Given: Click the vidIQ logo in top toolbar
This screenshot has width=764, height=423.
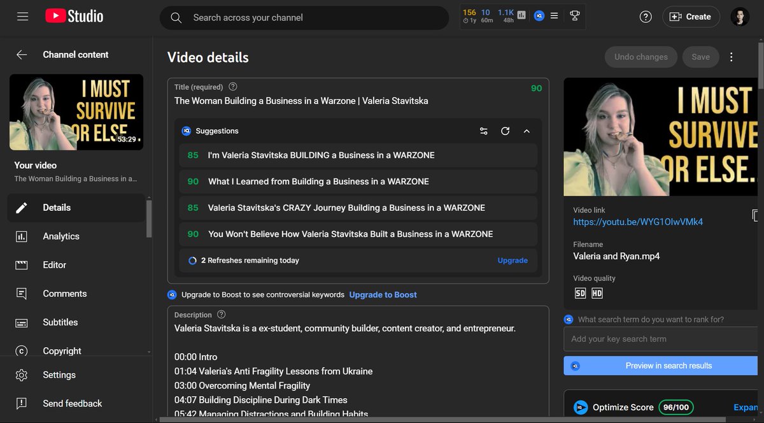Looking at the screenshot, I should pyautogui.click(x=539, y=15).
